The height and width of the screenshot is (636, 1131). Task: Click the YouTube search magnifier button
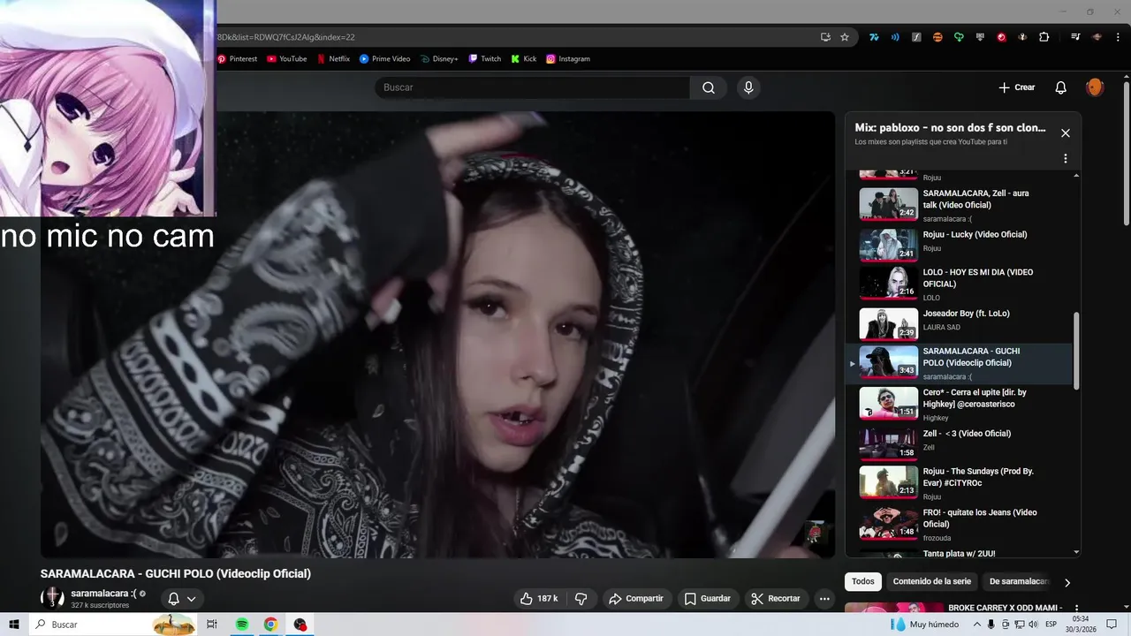pos(709,87)
